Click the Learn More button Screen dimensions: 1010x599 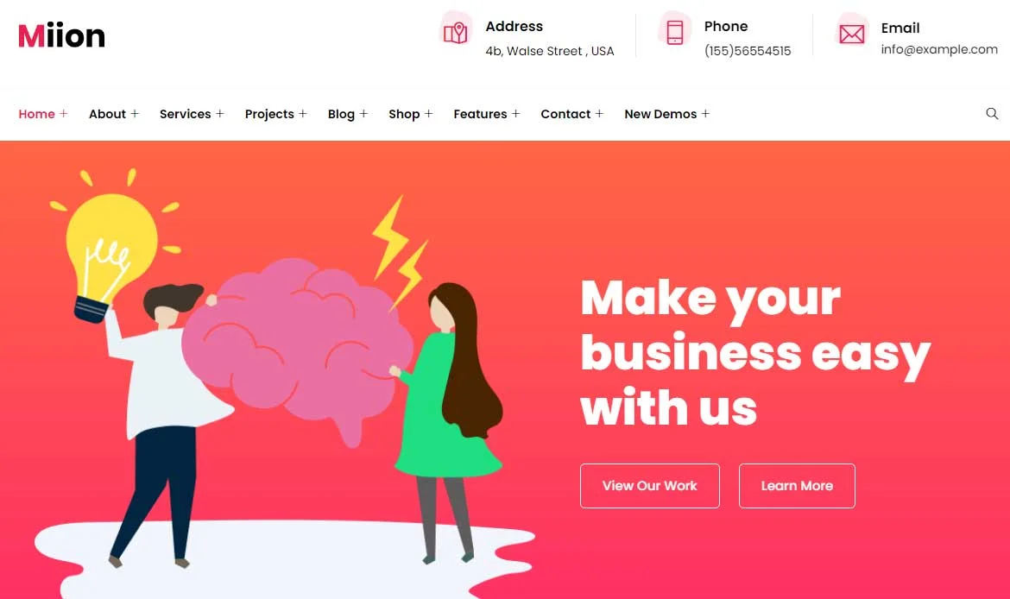point(797,486)
